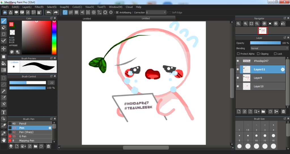Select the Brush tool in the left toolbar

pos(3,21)
